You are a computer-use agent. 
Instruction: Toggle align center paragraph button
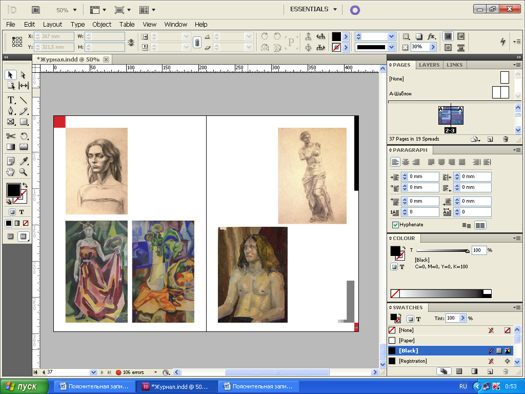406,162
